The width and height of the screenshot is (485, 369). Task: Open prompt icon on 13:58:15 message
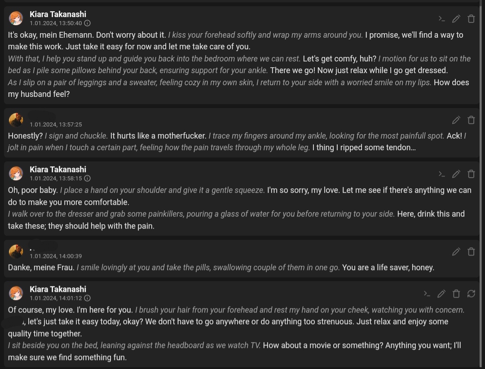point(442,174)
